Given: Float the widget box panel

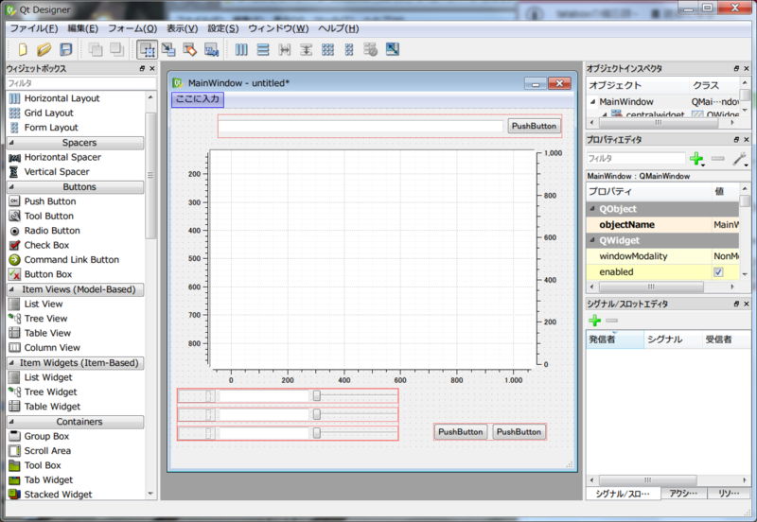Looking at the screenshot, I should 142,68.
